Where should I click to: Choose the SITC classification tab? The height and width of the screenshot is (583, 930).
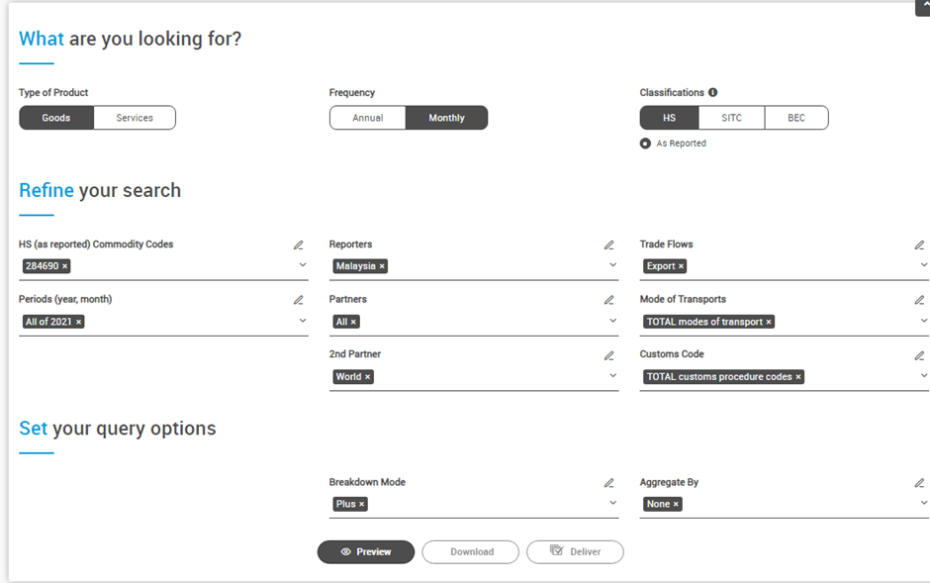pos(731,118)
